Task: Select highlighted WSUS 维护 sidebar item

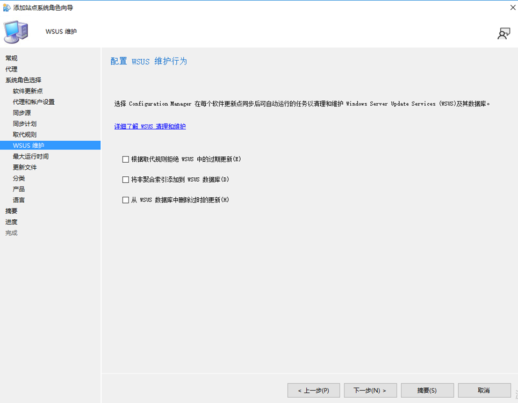Action: pos(50,145)
